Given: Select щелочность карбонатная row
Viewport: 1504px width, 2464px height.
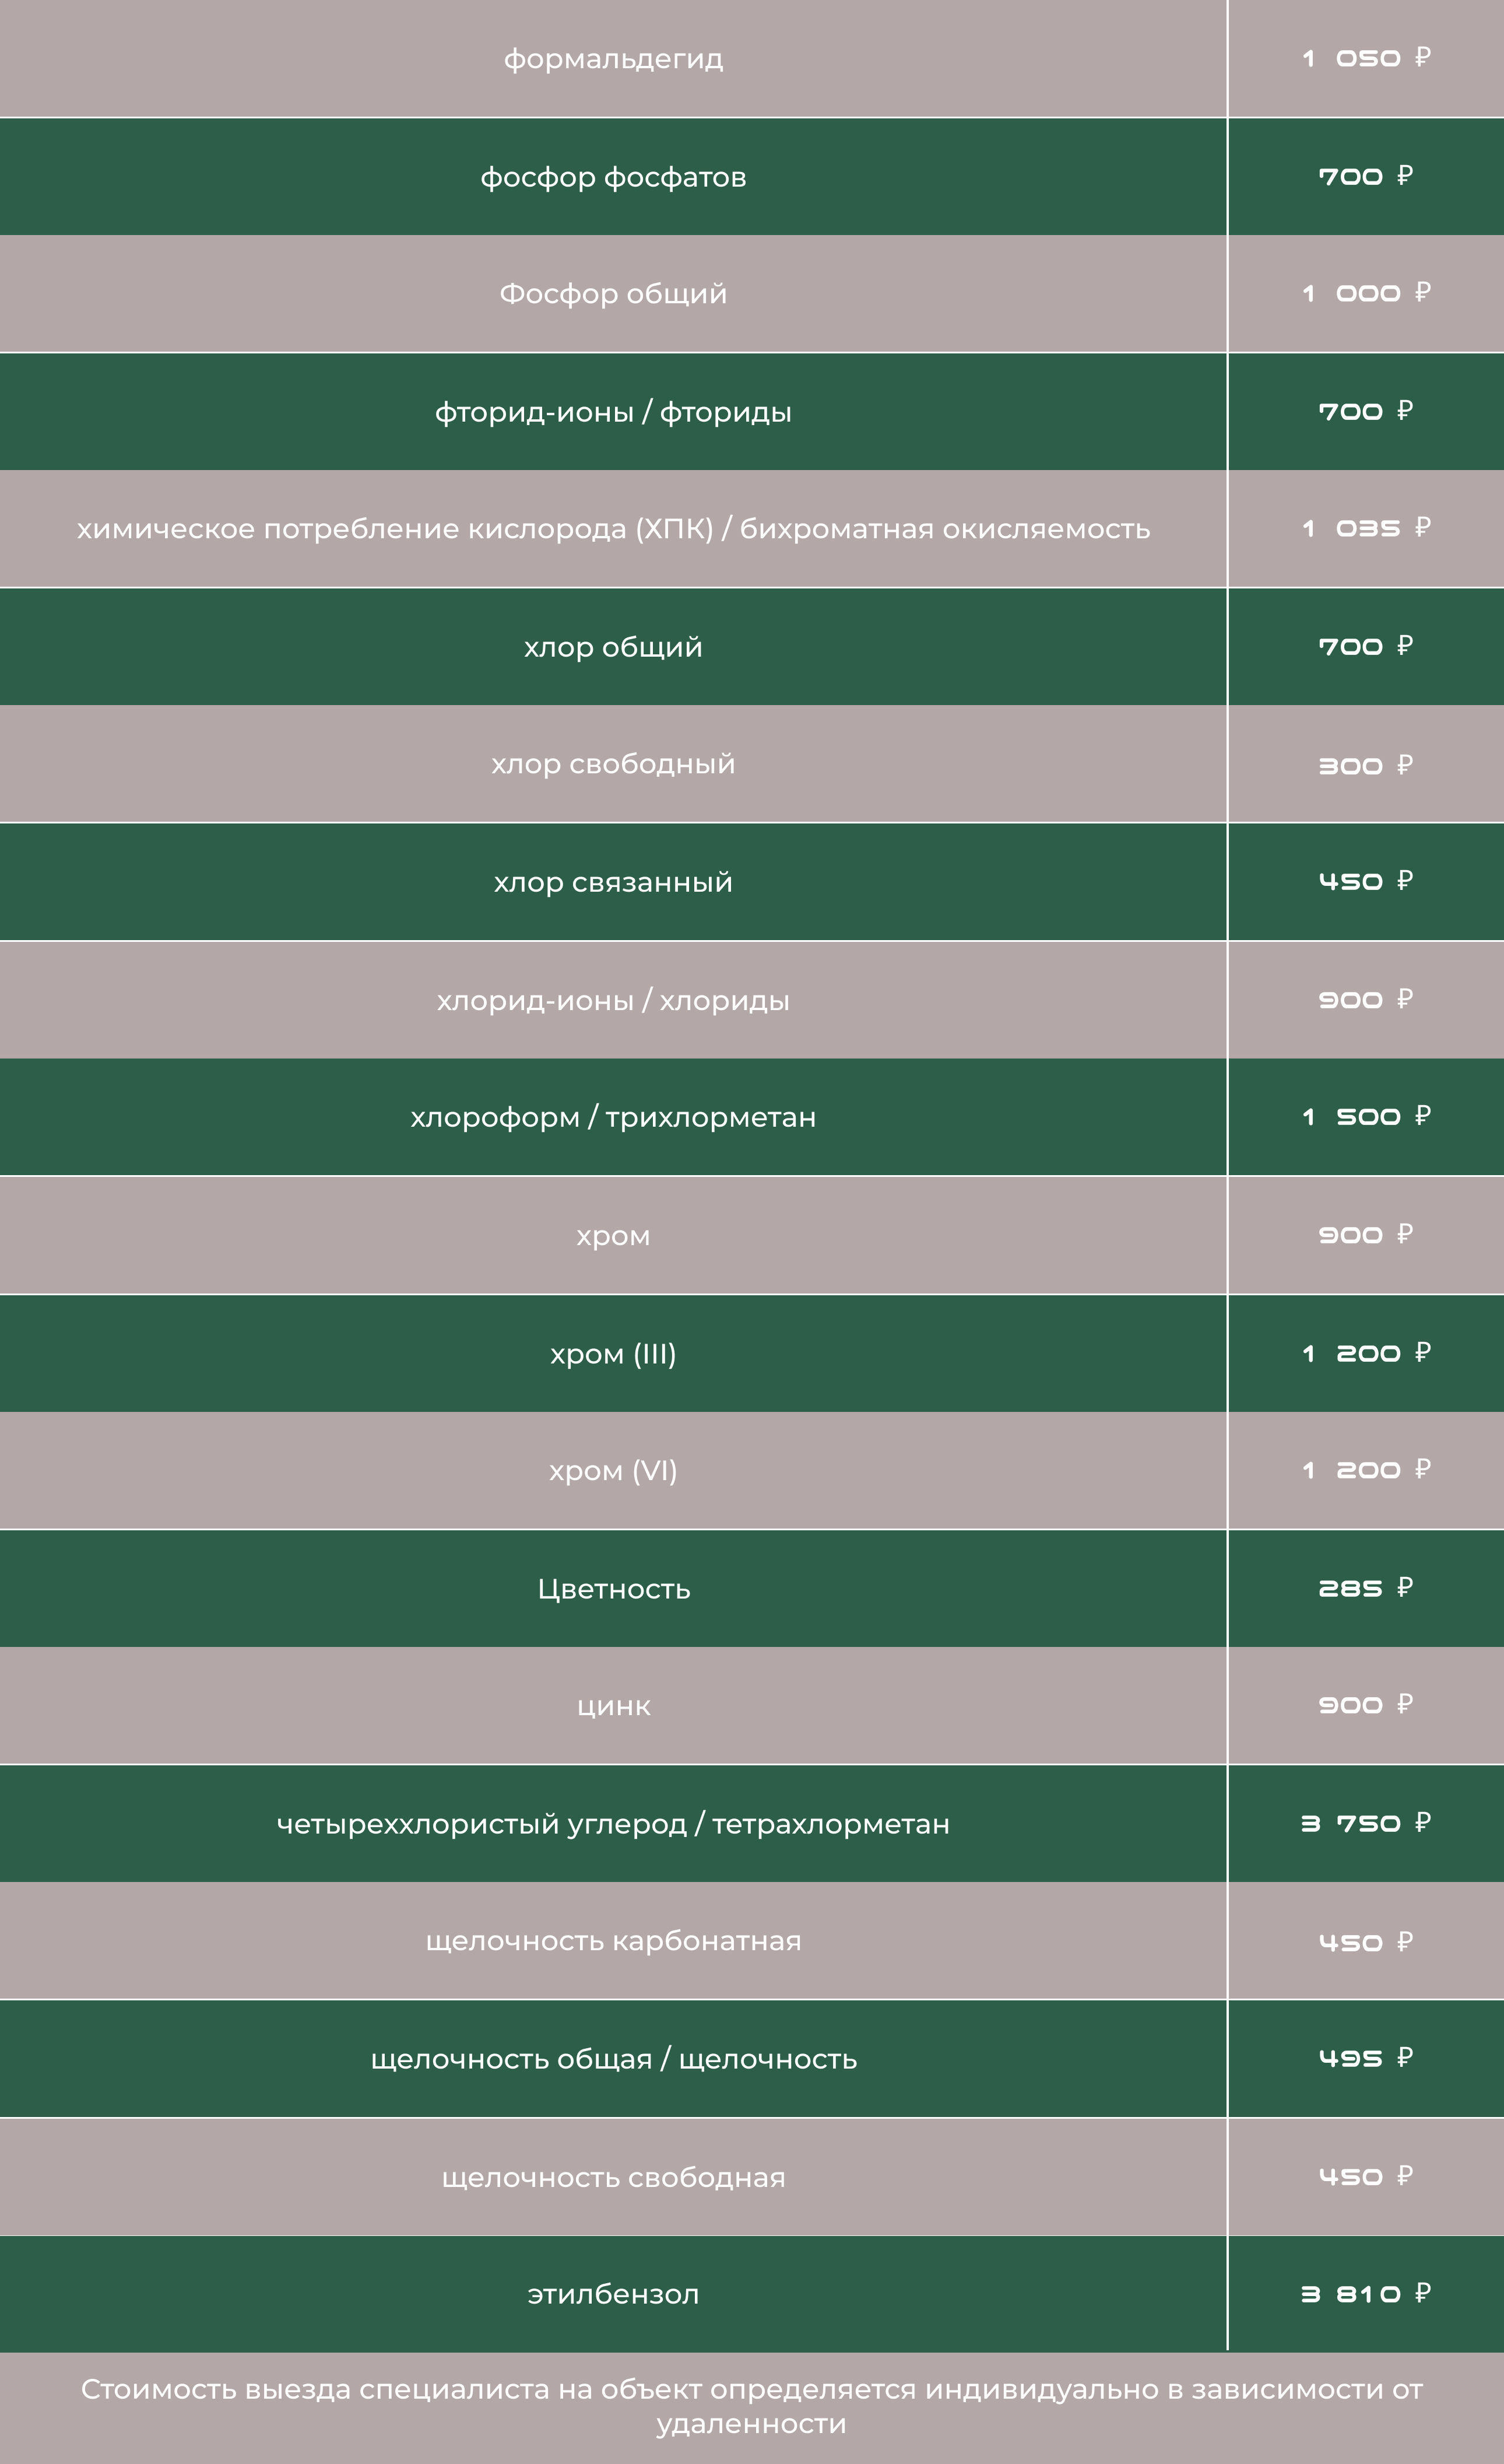Looking at the screenshot, I should coord(613,1941).
